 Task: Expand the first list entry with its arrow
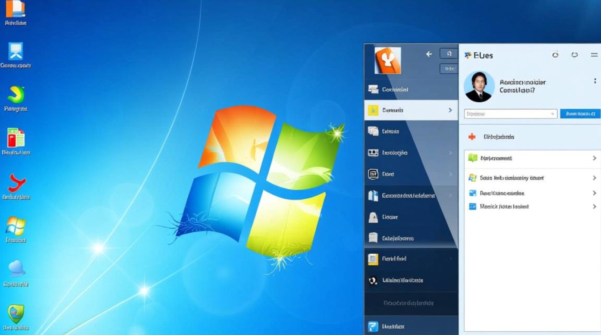(595, 158)
